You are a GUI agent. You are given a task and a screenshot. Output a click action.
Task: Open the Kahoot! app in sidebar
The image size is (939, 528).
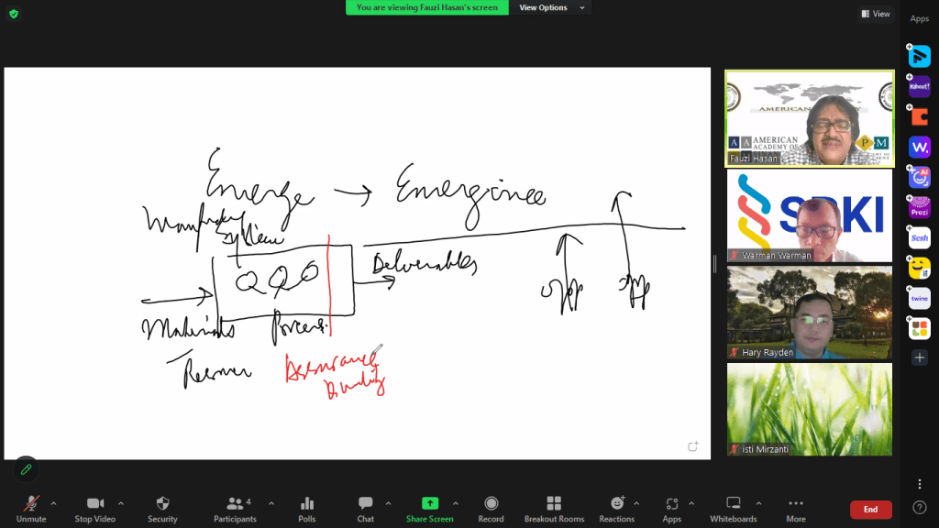tap(919, 86)
